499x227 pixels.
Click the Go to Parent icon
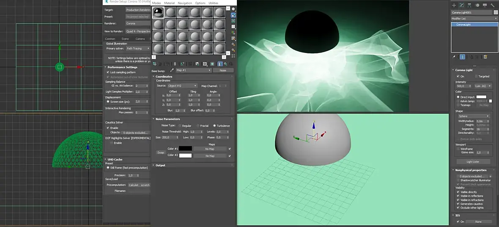(x=226, y=64)
